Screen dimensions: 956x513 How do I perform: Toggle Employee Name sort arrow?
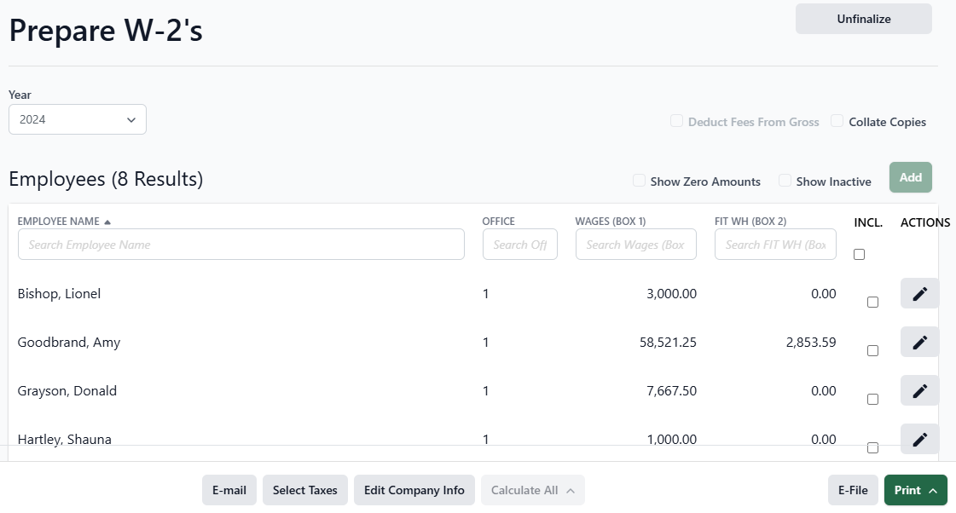coord(107,222)
